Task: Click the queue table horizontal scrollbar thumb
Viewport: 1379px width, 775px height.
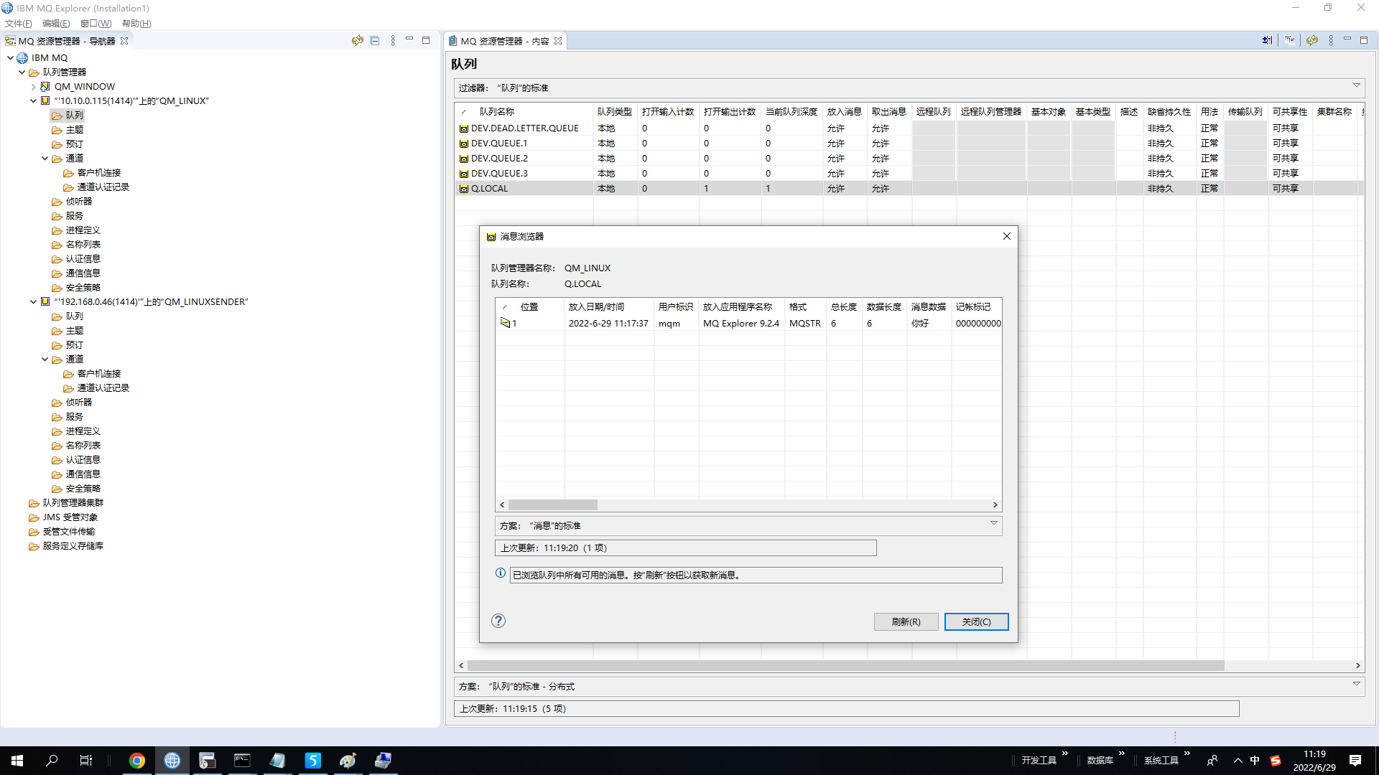Action: 845,666
